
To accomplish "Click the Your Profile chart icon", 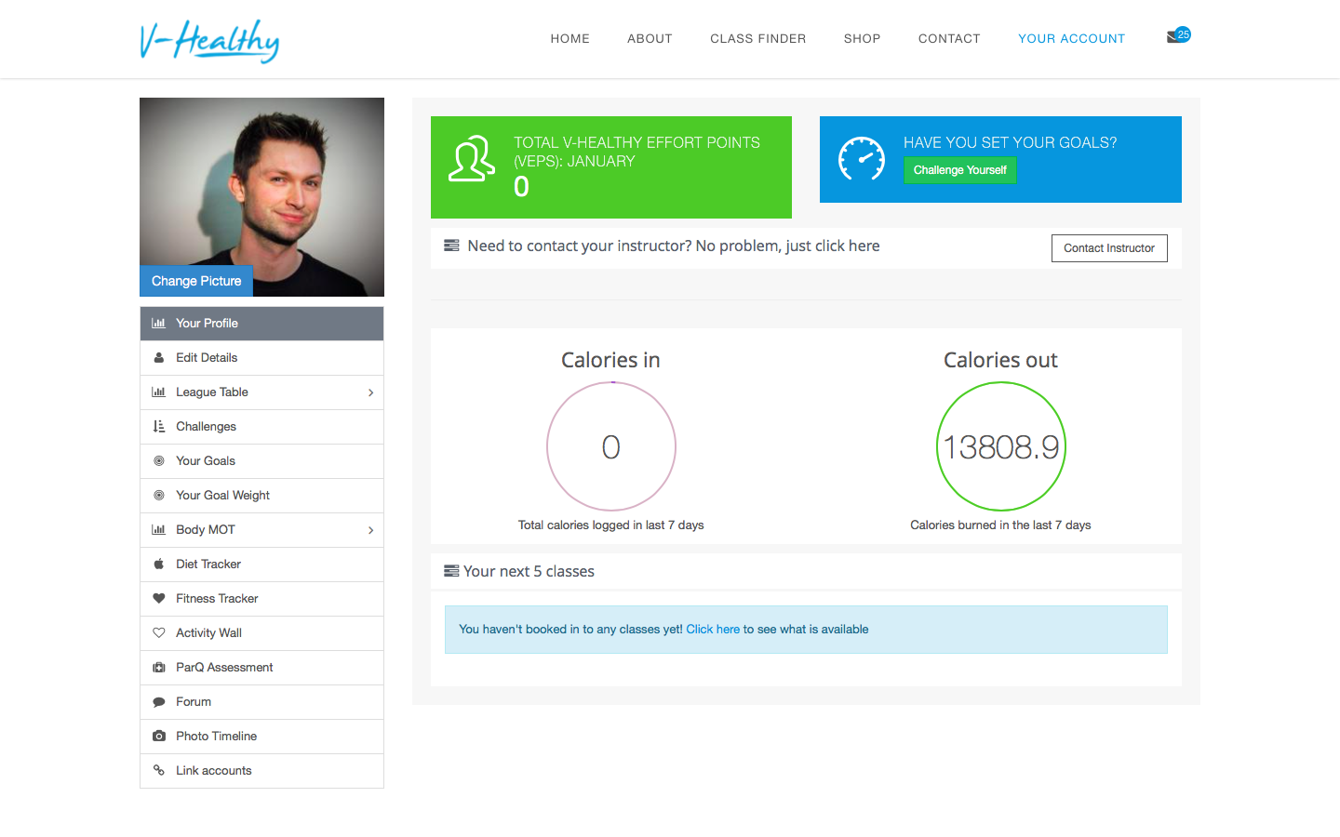I will click(159, 324).
